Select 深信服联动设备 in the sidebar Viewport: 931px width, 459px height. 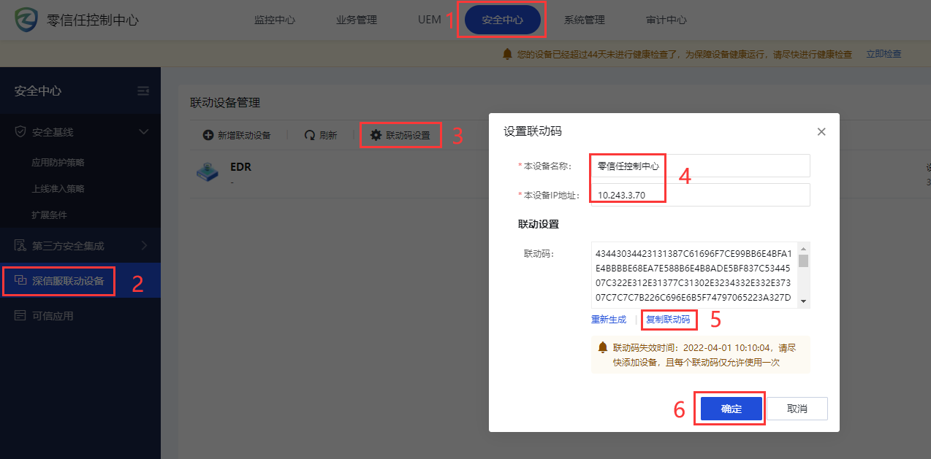[80, 280]
